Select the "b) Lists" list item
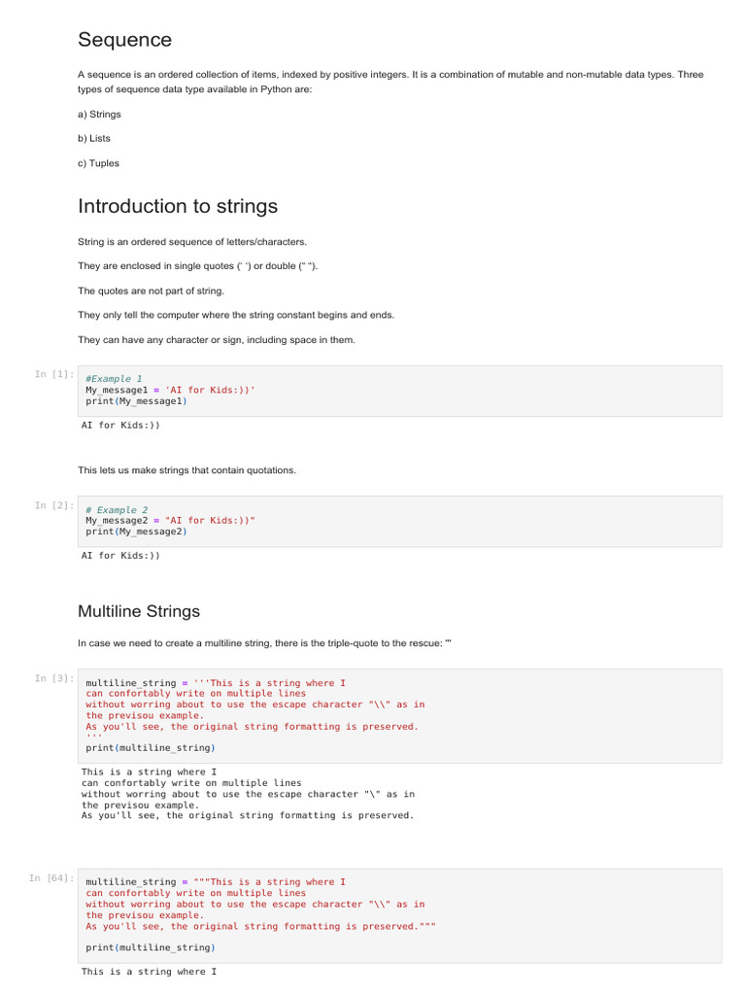 [x=94, y=138]
